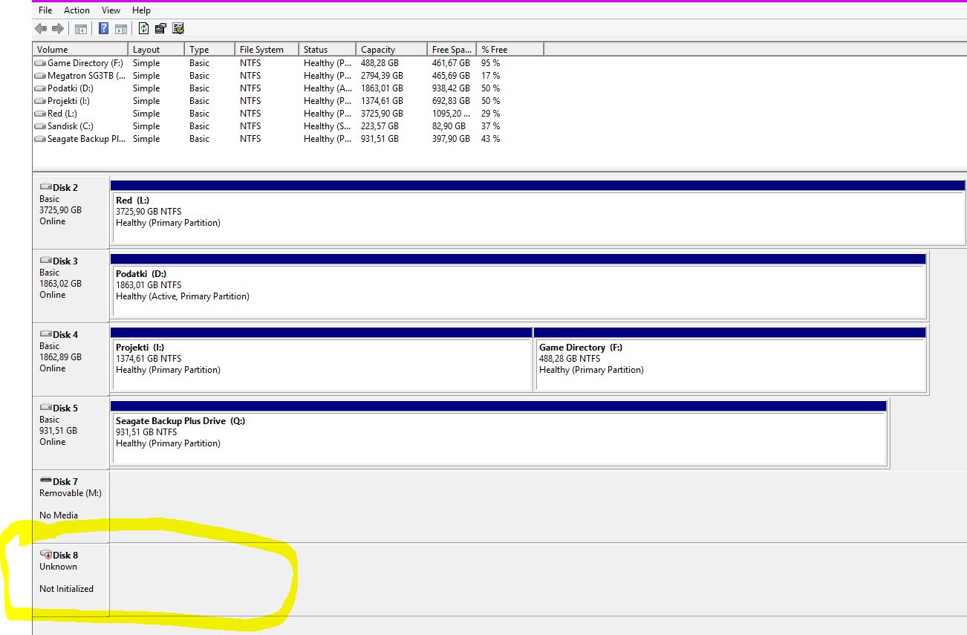The image size is (967, 635).
Task: Click the Disk 4 drive icon
Action: coord(45,334)
